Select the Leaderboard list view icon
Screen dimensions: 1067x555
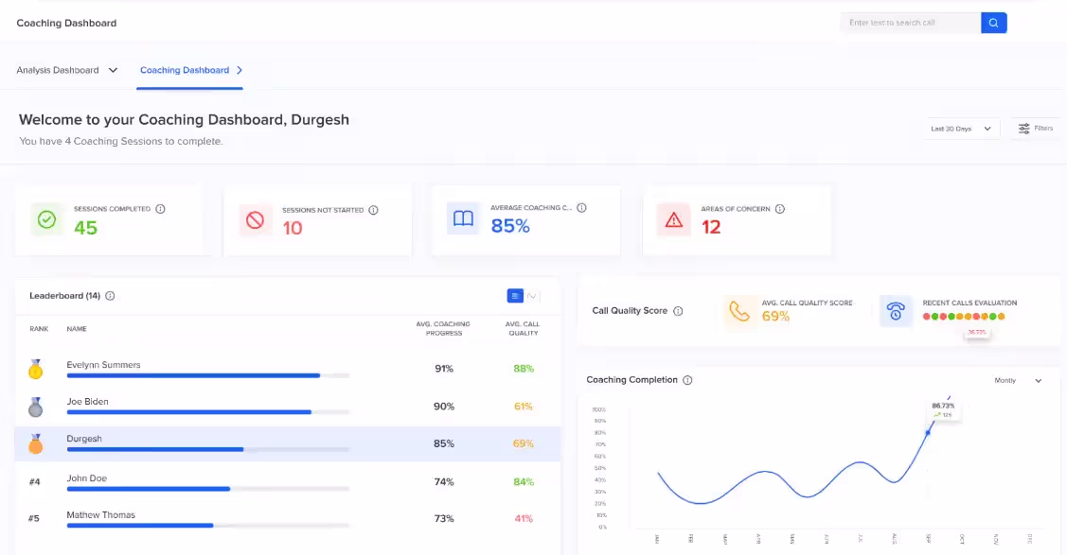(515, 296)
